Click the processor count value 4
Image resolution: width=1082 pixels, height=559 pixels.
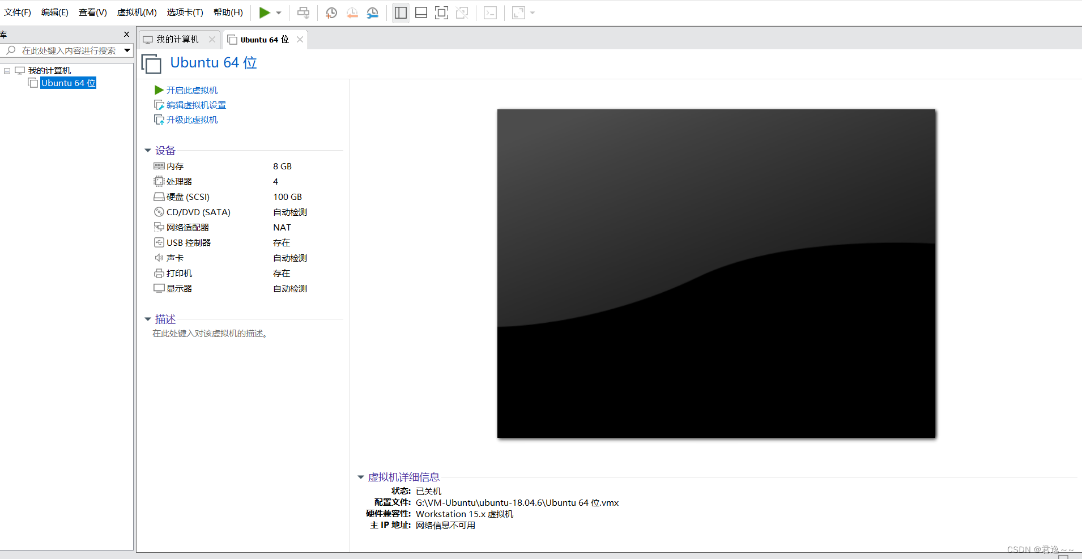[276, 182]
